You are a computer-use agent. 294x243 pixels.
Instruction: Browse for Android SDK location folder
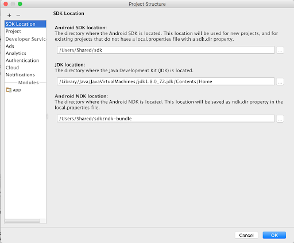coord(280,50)
